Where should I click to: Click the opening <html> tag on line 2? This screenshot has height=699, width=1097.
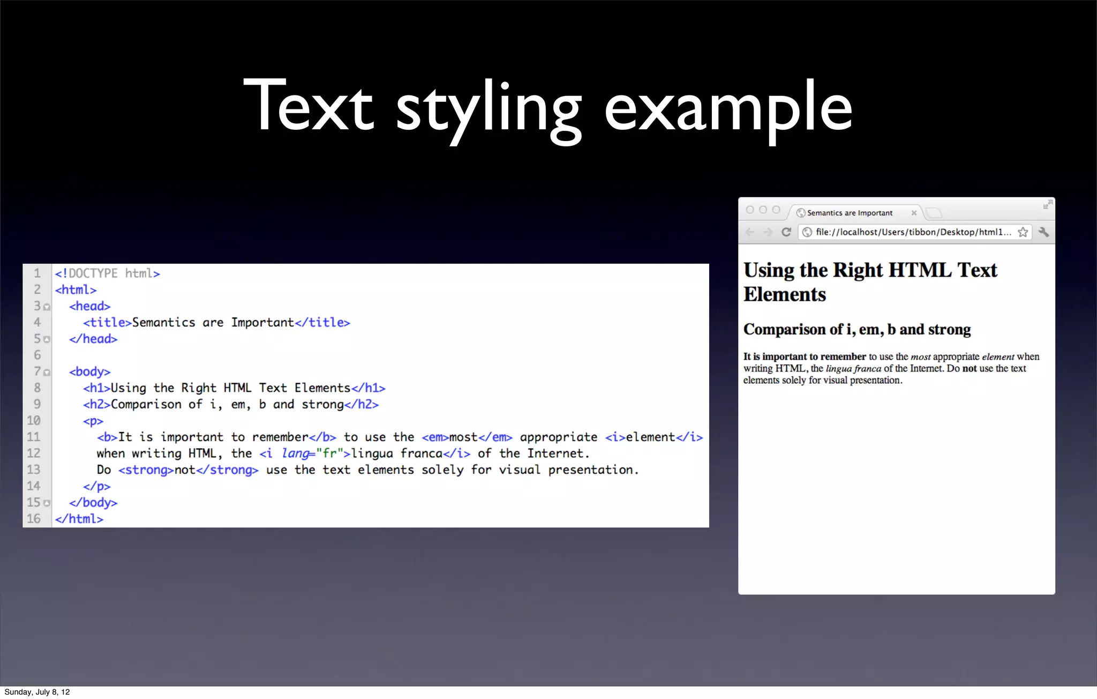point(76,290)
